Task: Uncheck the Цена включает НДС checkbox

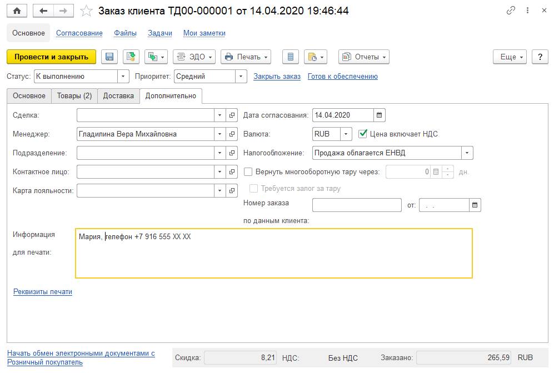Action: pyautogui.click(x=363, y=134)
